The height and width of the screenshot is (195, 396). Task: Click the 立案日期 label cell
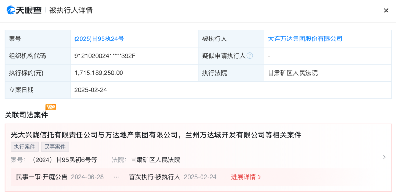pos(38,90)
